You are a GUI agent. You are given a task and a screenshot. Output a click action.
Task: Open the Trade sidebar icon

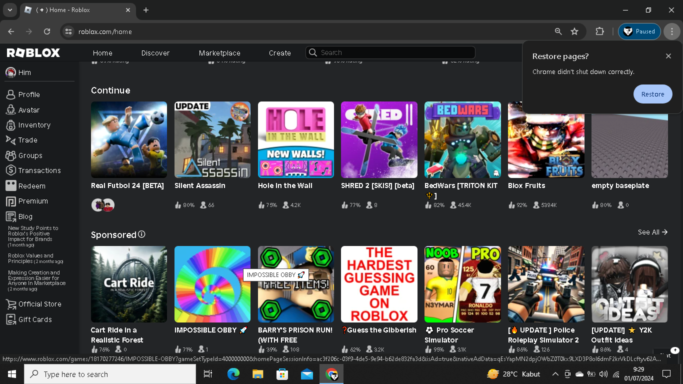(10, 140)
